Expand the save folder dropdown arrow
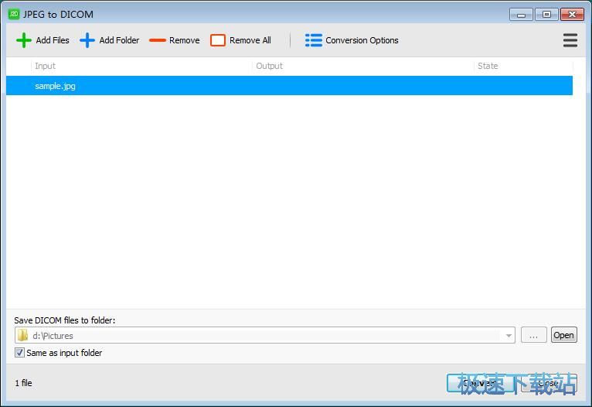This screenshot has height=407, width=592. (509, 336)
